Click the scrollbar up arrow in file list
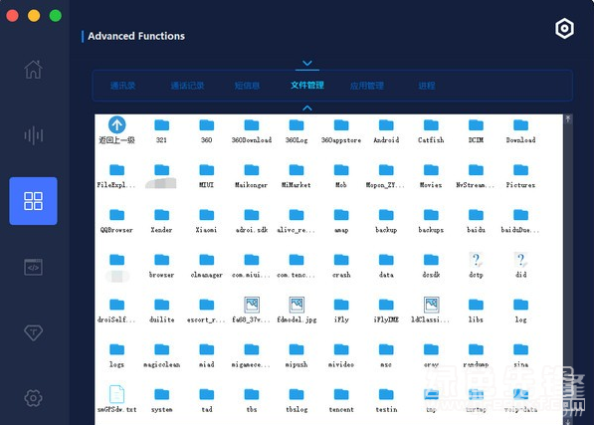 568,118
